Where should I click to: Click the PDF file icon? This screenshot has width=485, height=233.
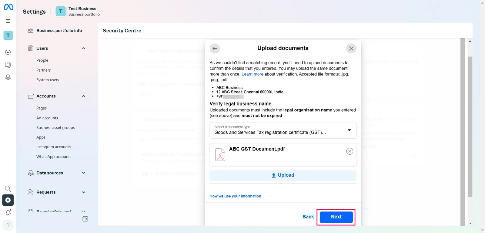click(x=220, y=155)
